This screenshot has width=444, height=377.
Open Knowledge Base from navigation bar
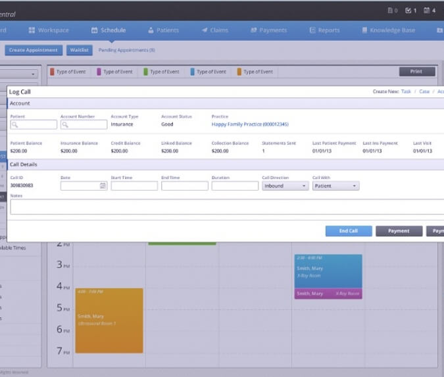point(388,30)
